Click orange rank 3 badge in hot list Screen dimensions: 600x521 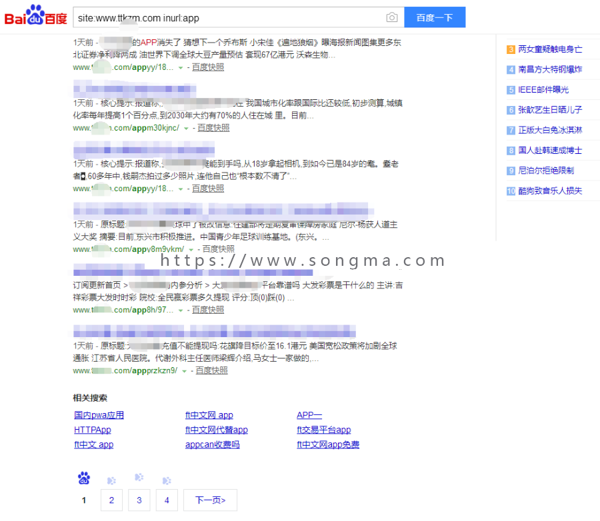[511, 49]
